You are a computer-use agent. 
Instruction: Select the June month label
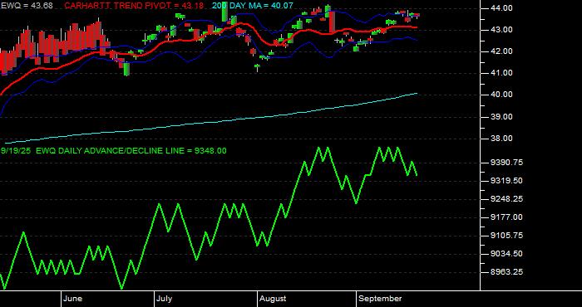click(73, 299)
